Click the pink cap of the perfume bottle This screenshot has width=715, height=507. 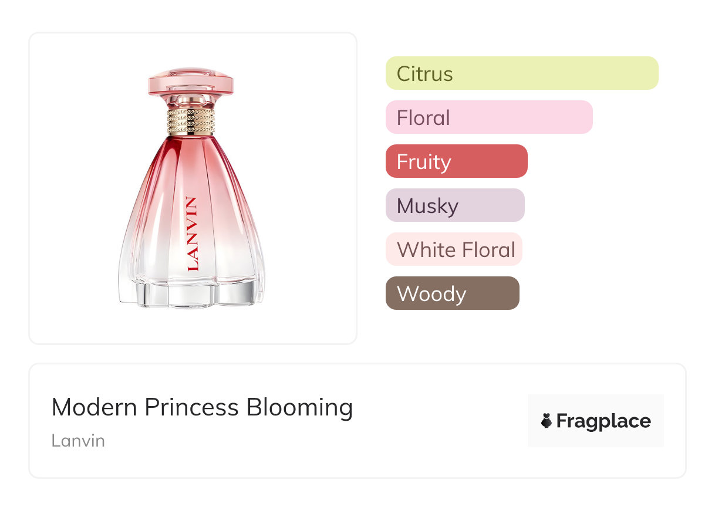[191, 82]
